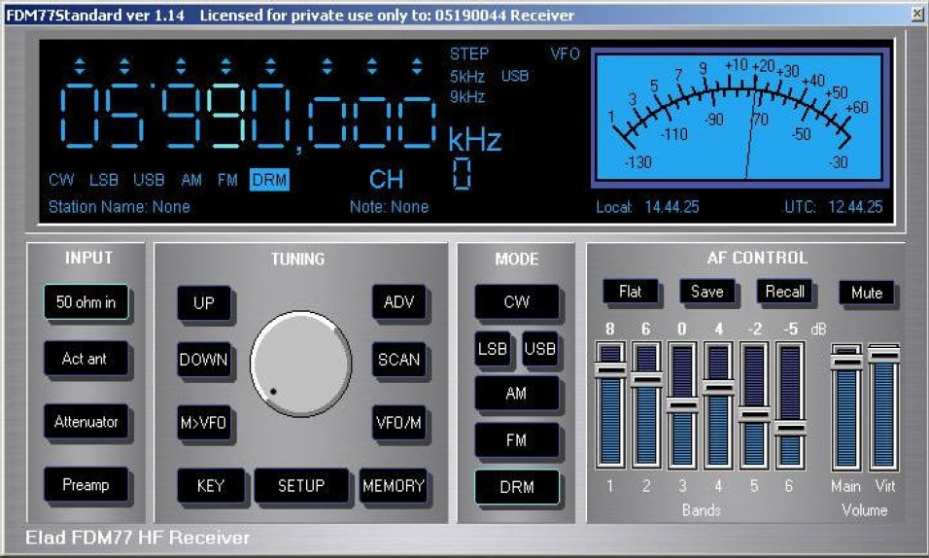The height and width of the screenshot is (558, 929).
Task: Select the 50 ohm in input
Action: pos(86,301)
